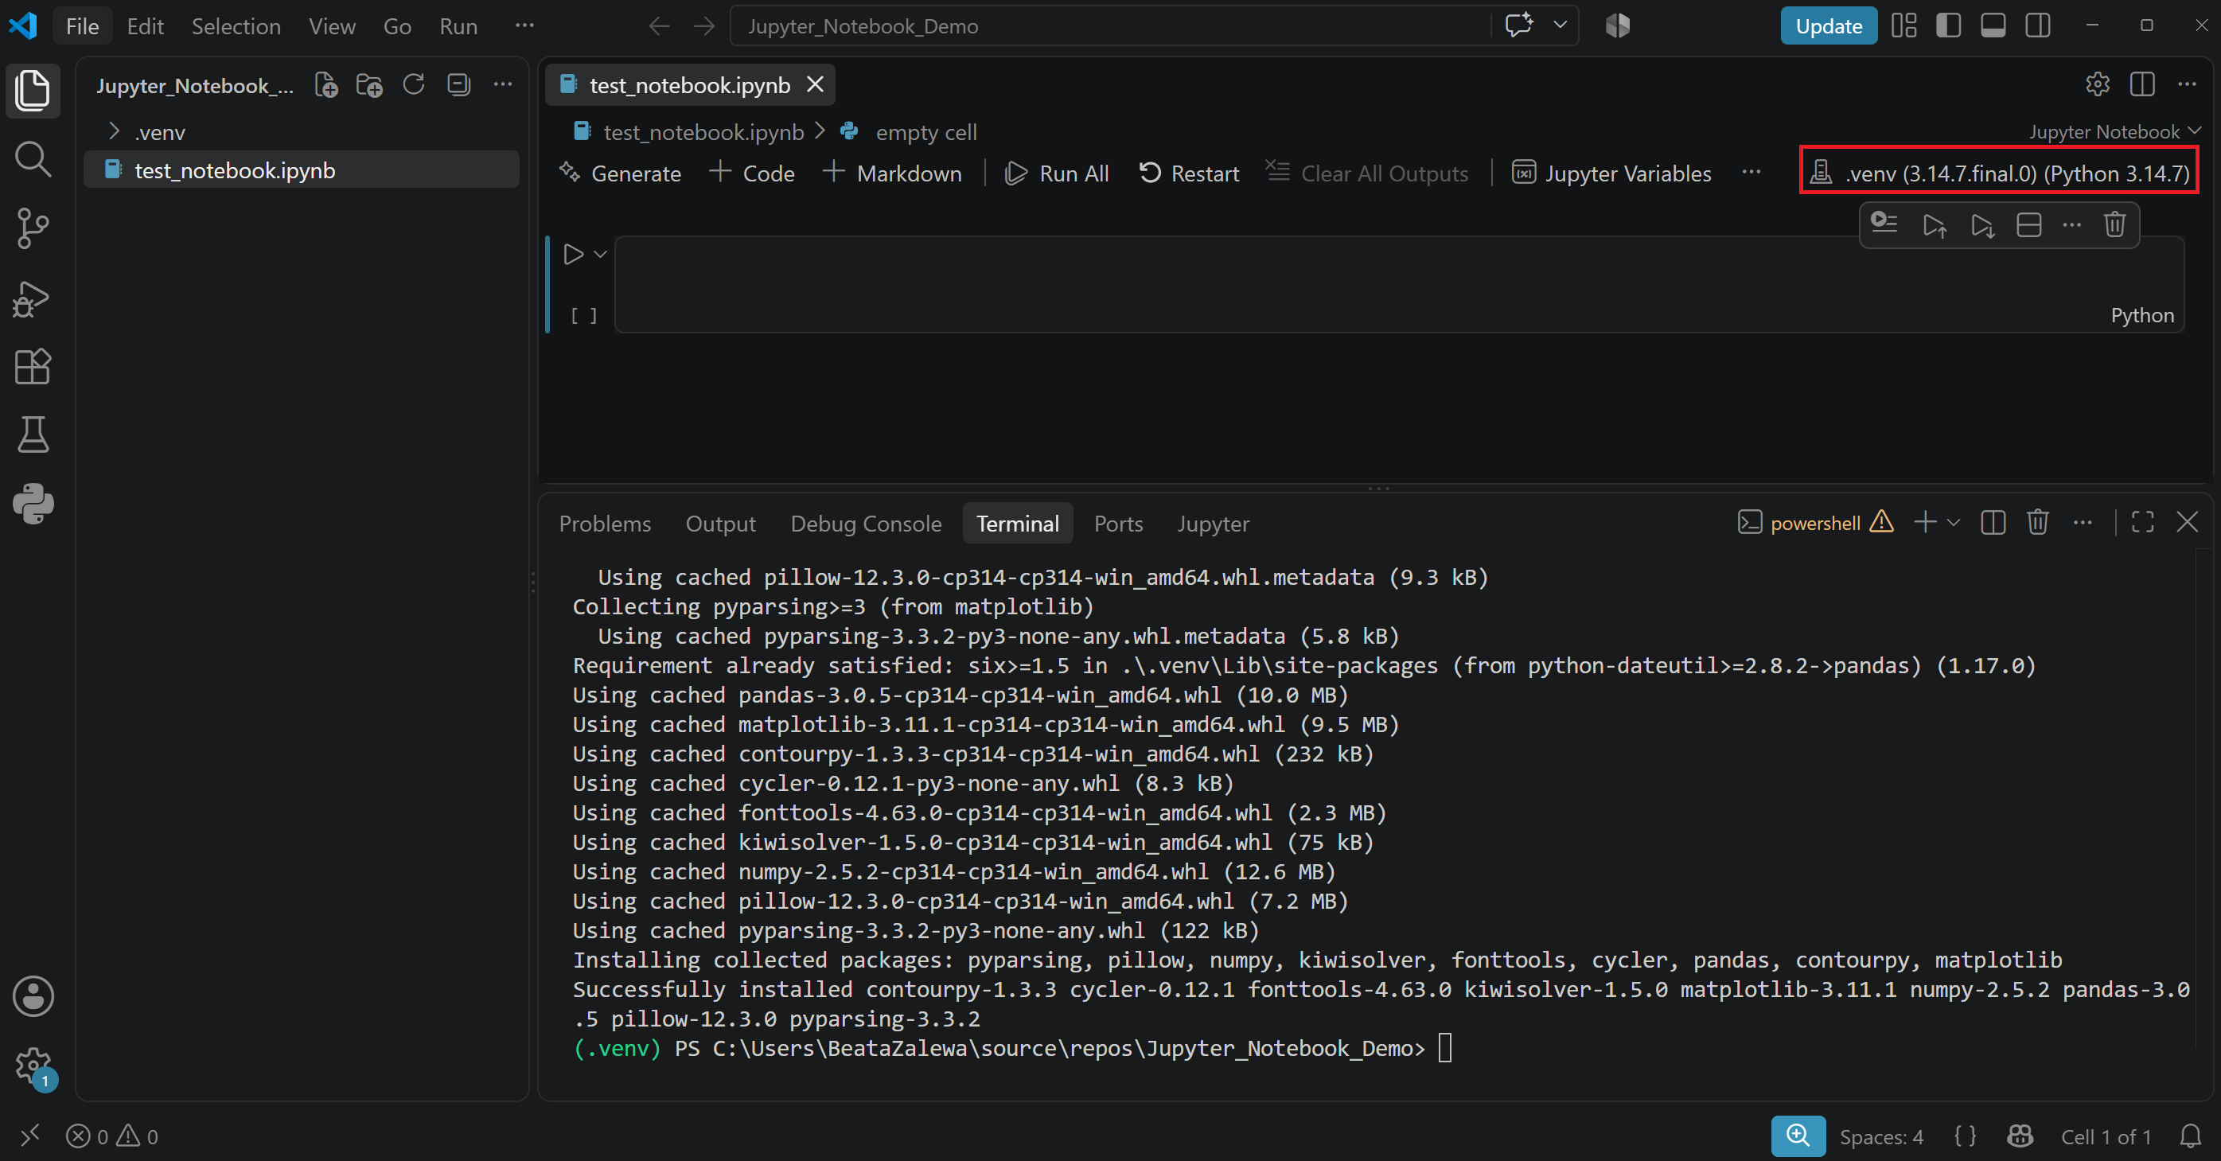Customize layout button in title bar
The height and width of the screenshot is (1161, 2221).
point(1903,25)
